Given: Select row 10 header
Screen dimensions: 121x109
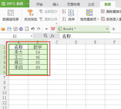Looking at the screenshot, I should pyautogui.click(x=5, y=93).
